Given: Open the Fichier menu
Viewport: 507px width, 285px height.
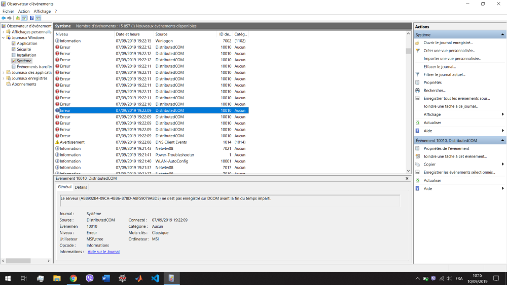Looking at the screenshot, I should pyautogui.click(x=8, y=11).
